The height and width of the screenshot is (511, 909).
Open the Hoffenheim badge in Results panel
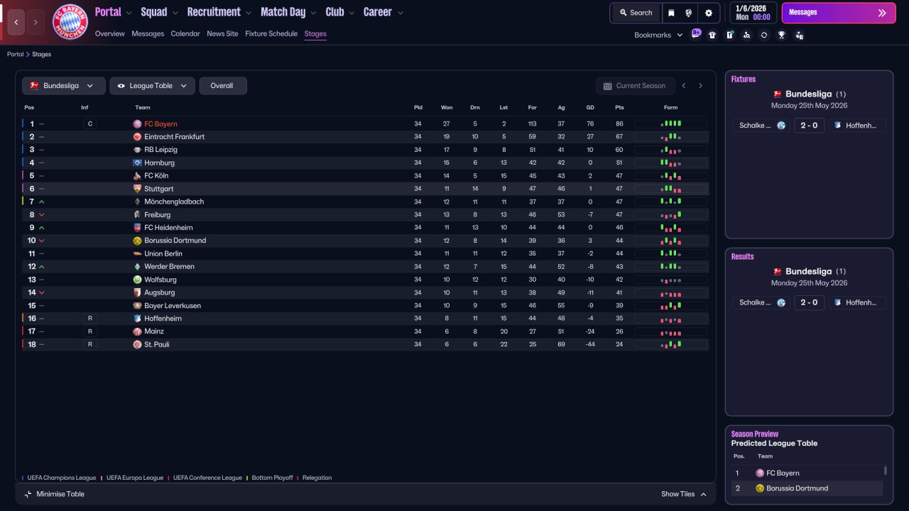pos(837,302)
